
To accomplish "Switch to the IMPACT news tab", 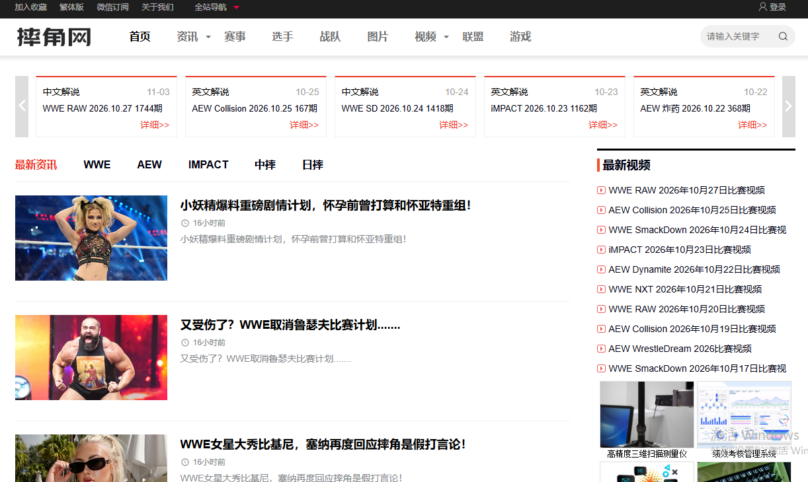I will coord(208,165).
